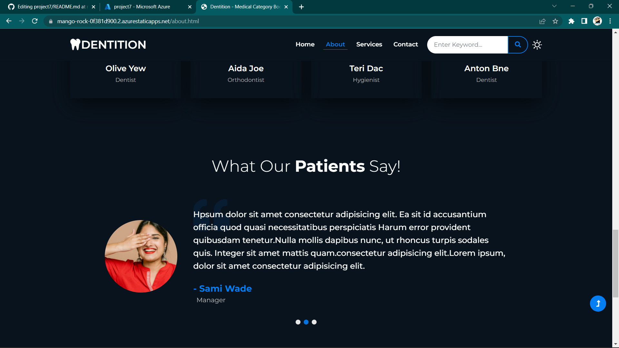The width and height of the screenshot is (619, 348).
Task: Open the tab search dropdown chevron
Action: pyautogui.click(x=554, y=6)
